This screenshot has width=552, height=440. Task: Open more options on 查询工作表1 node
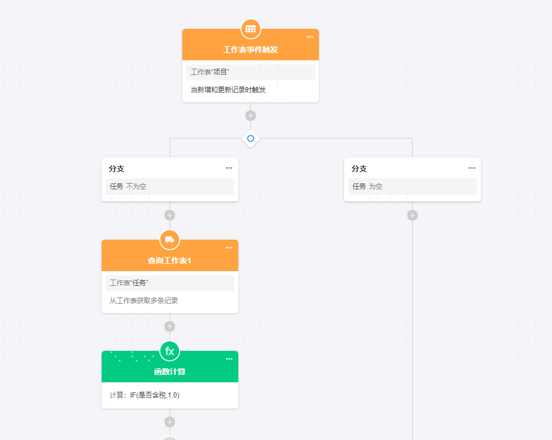click(x=229, y=248)
